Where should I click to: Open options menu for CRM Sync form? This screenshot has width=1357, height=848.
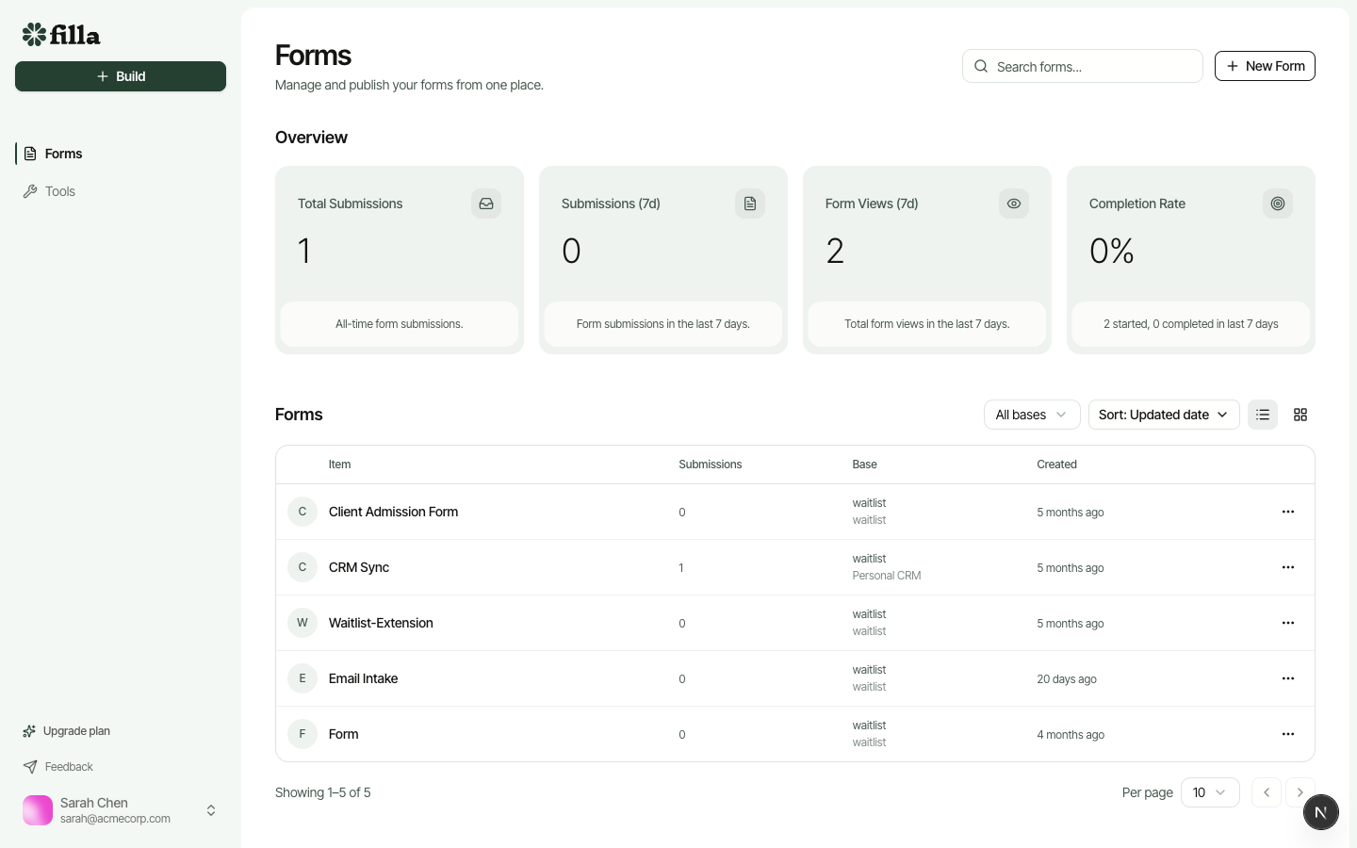[x=1288, y=567]
